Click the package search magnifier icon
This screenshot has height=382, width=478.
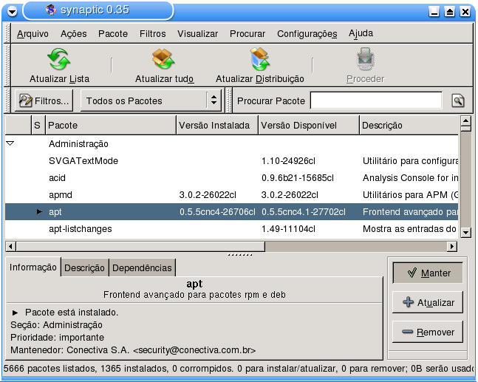point(458,100)
